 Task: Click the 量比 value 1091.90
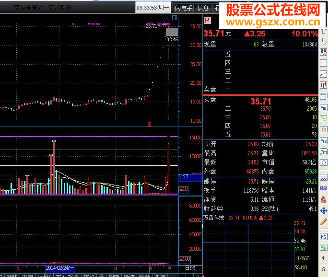pos(309,153)
